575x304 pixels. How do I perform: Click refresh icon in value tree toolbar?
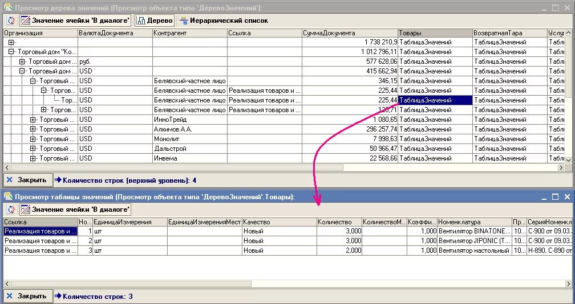point(11,20)
